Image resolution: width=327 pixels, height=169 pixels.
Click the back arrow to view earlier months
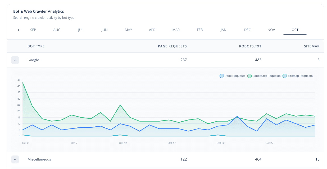(18, 30)
